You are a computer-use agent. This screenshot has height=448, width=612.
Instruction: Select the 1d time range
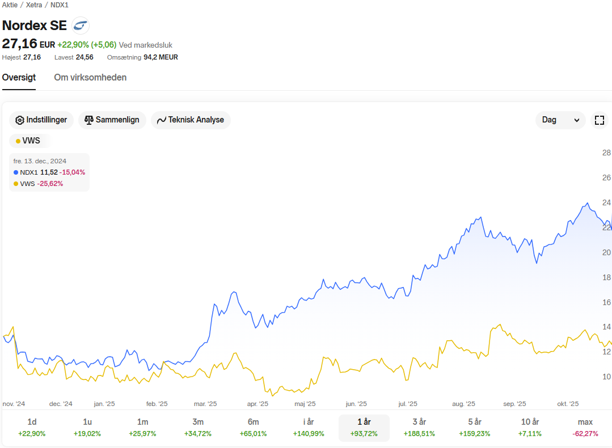pos(32,428)
